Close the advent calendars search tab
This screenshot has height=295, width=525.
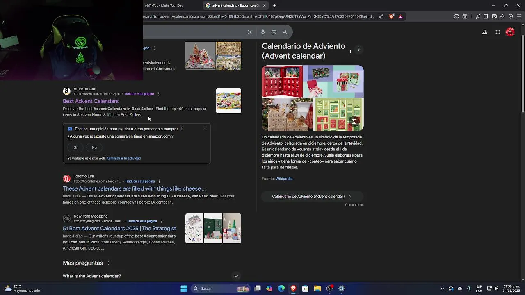click(265, 5)
